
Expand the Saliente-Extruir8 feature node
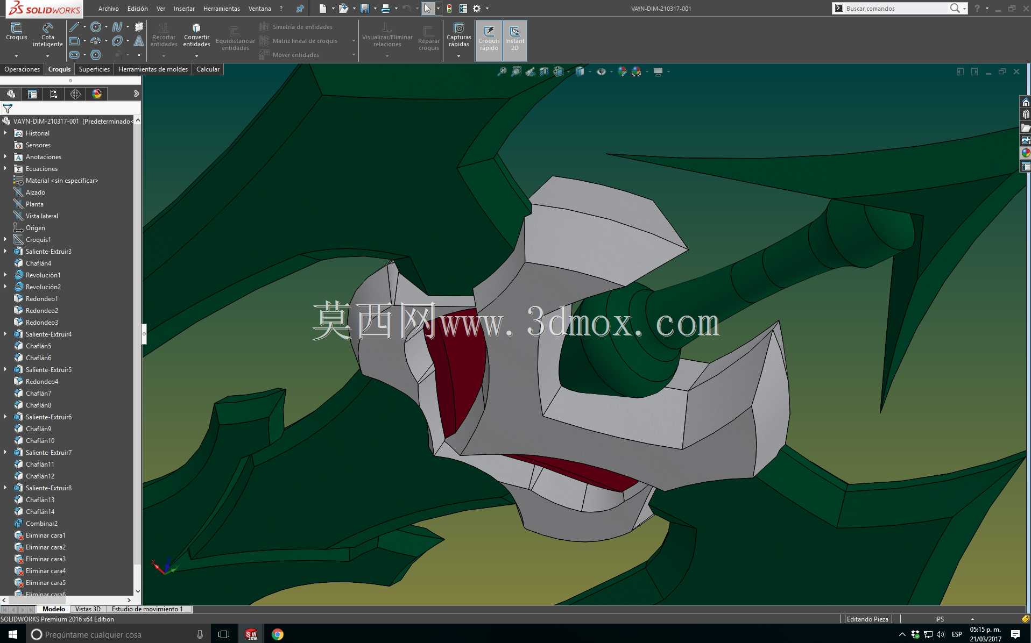(5, 488)
